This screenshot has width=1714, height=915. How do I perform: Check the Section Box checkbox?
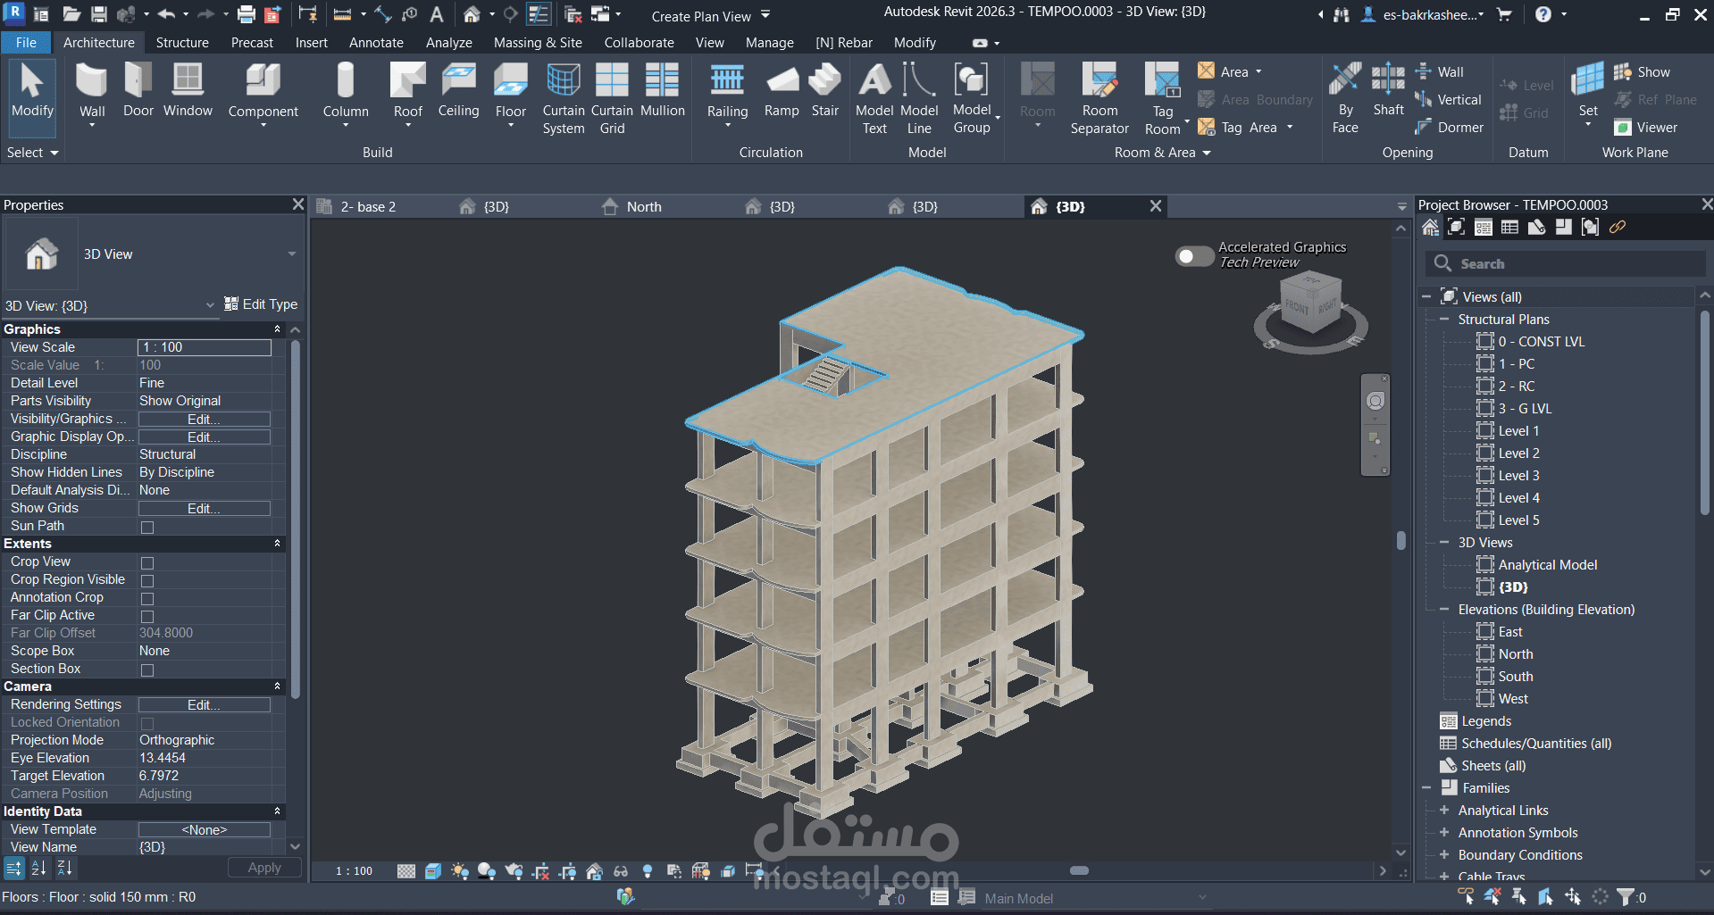pos(147,670)
